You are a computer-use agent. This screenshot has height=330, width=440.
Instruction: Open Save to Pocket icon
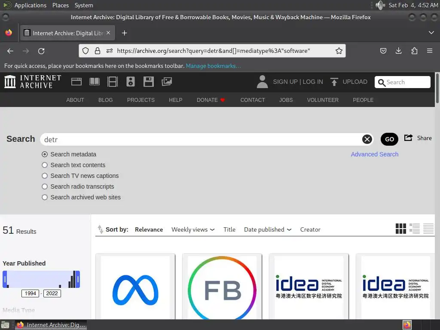(383, 51)
